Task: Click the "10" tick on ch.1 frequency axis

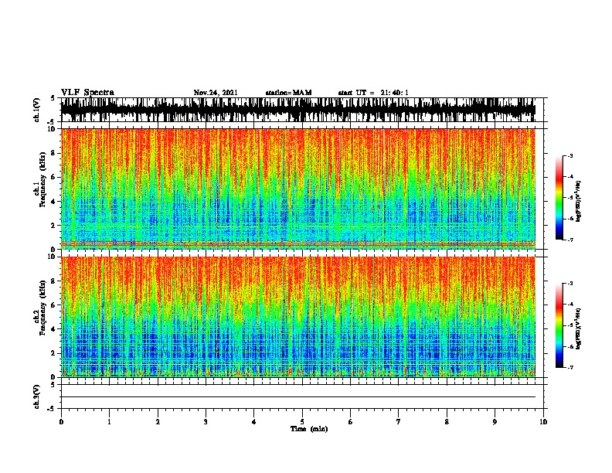Action: pos(53,129)
